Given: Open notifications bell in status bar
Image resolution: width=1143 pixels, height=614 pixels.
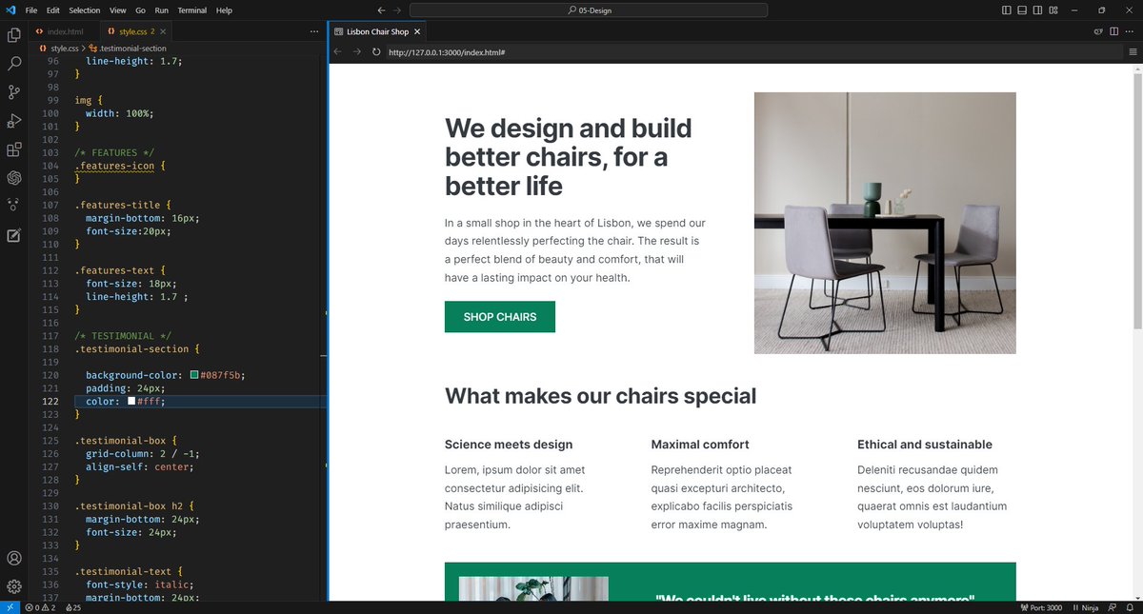Looking at the screenshot, I should click(1131, 607).
